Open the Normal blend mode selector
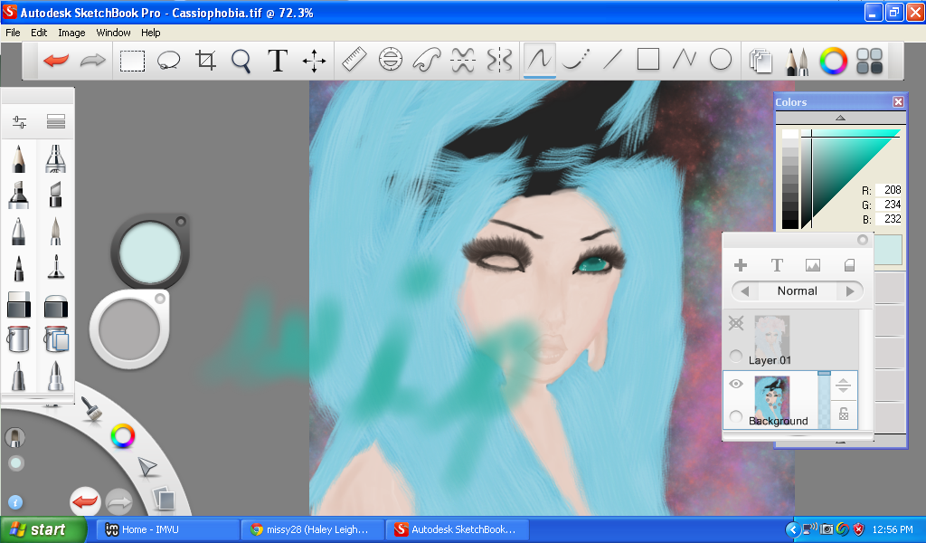This screenshot has height=543, width=926. point(798,291)
